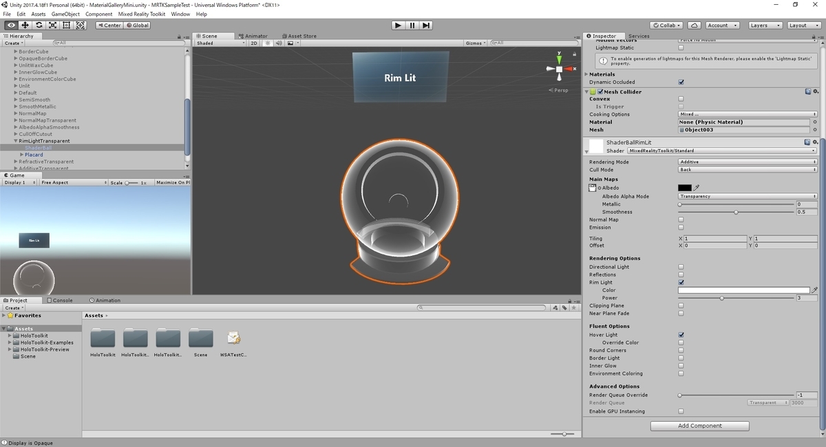Enable Emission checkbox
The width and height of the screenshot is (826, 447).
tap(681, 227)
